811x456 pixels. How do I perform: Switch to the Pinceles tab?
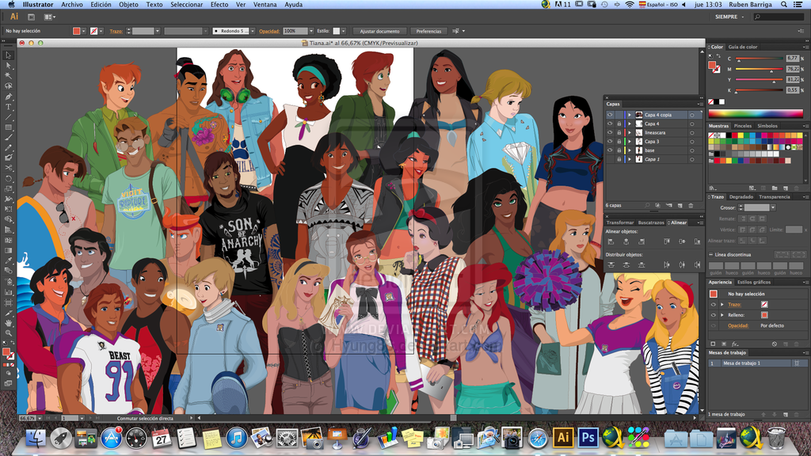[743, 126]
